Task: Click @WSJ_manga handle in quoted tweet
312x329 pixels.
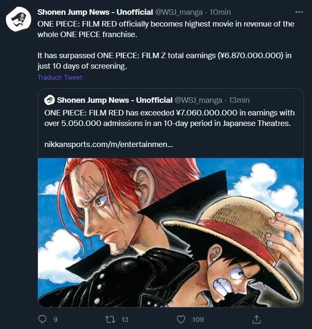Action: tap(199, 100)
